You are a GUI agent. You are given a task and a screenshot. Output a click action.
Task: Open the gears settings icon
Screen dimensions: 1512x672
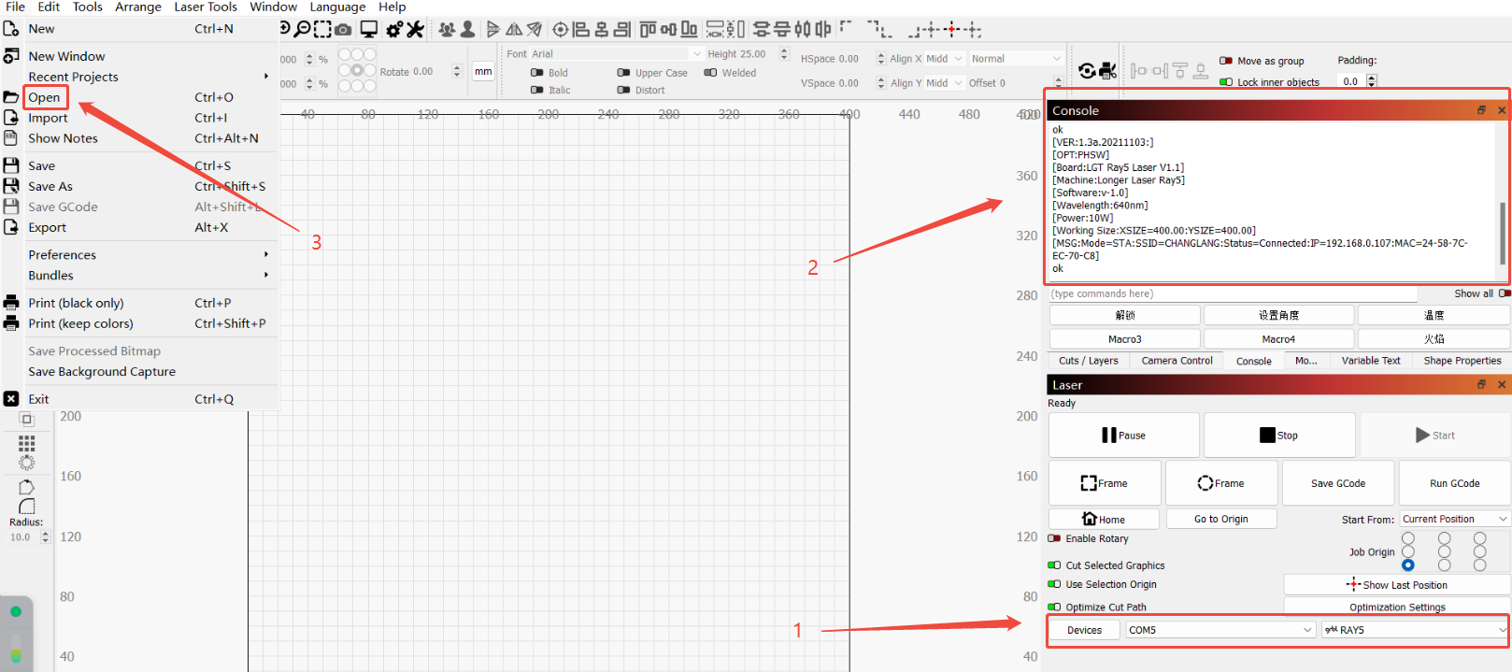[x=394, y=30]
